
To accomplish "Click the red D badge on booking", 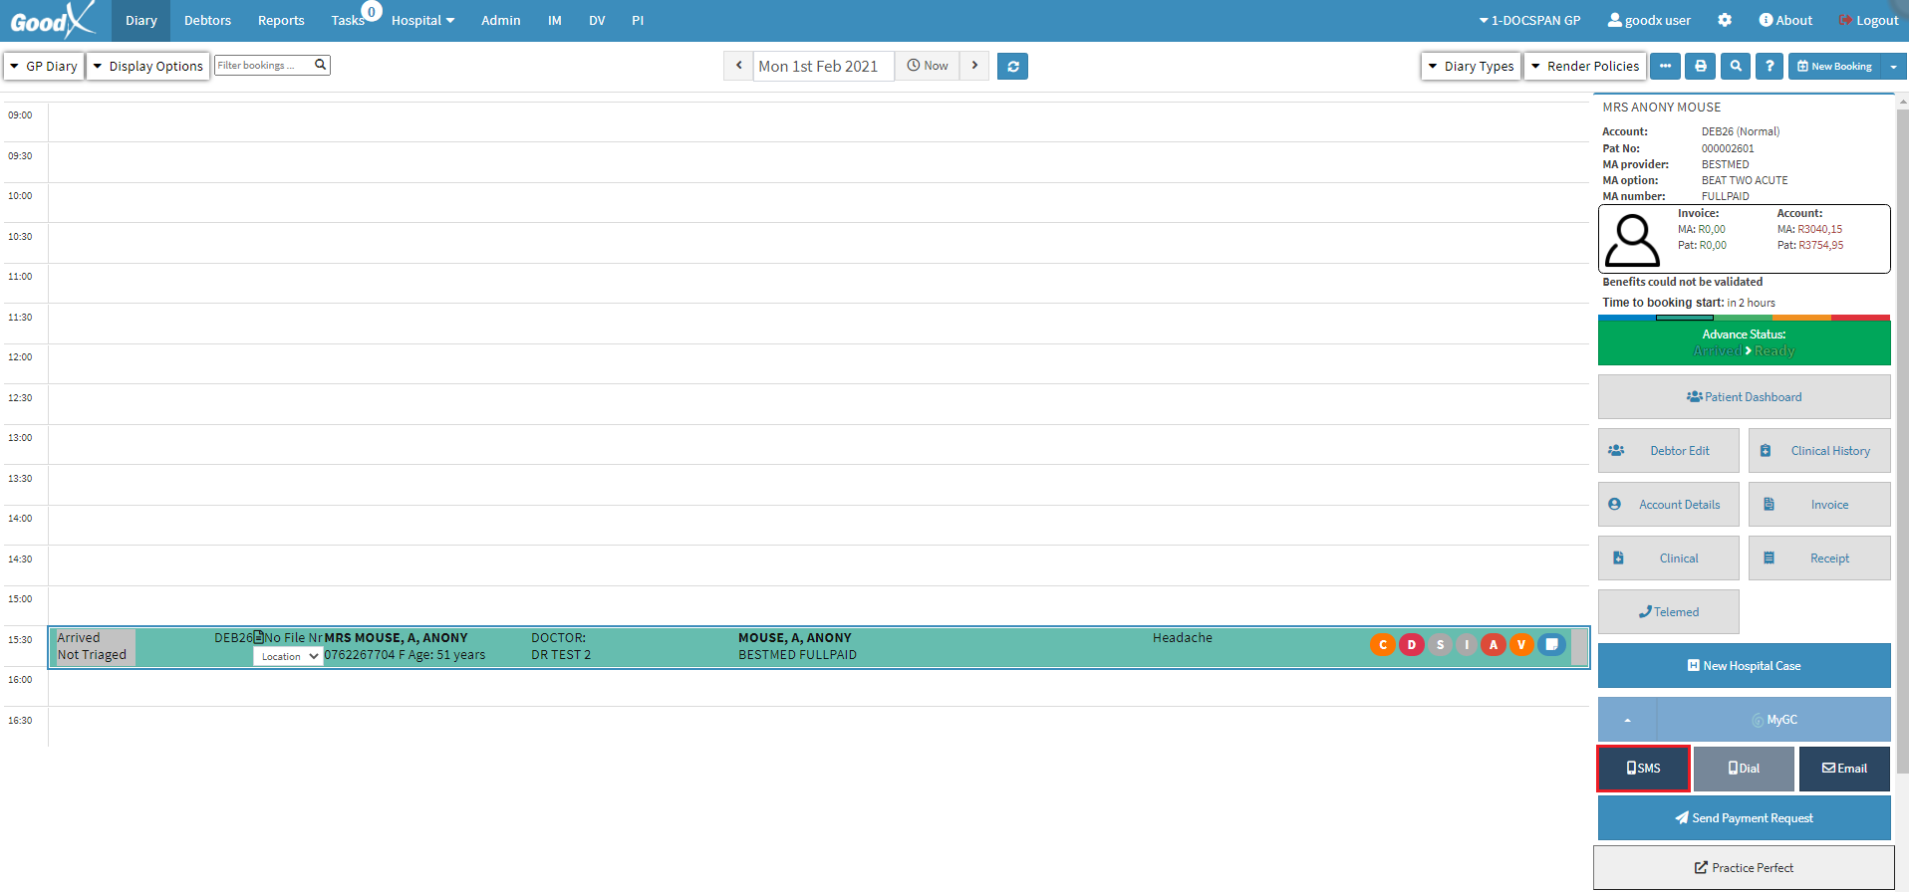I will coord(1411,645).
